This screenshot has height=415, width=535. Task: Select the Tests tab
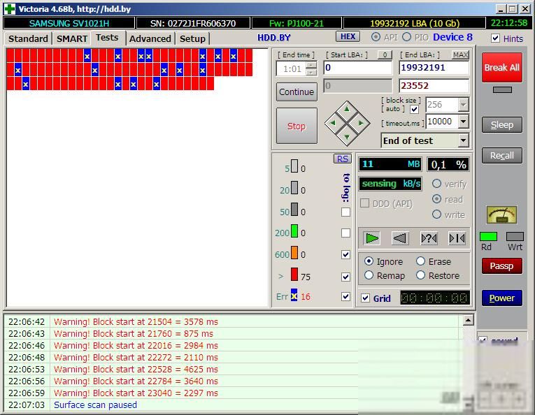click(x=107, y=38)
